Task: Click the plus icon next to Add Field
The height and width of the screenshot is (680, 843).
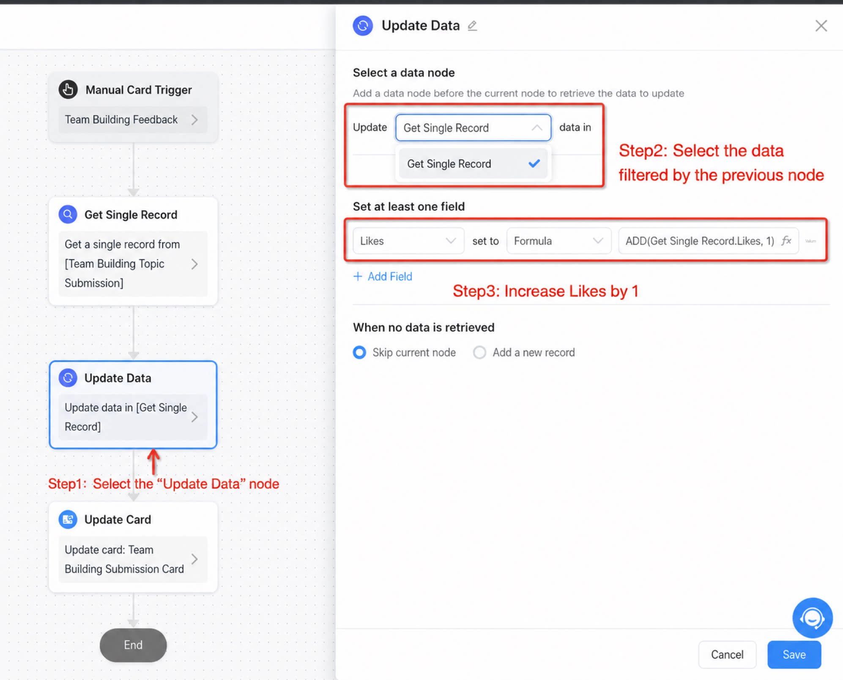Action: [358, 276]
